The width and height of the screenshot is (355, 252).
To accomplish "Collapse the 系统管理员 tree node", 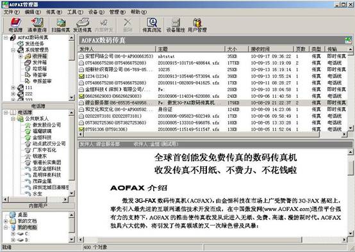I will (13, 50).
